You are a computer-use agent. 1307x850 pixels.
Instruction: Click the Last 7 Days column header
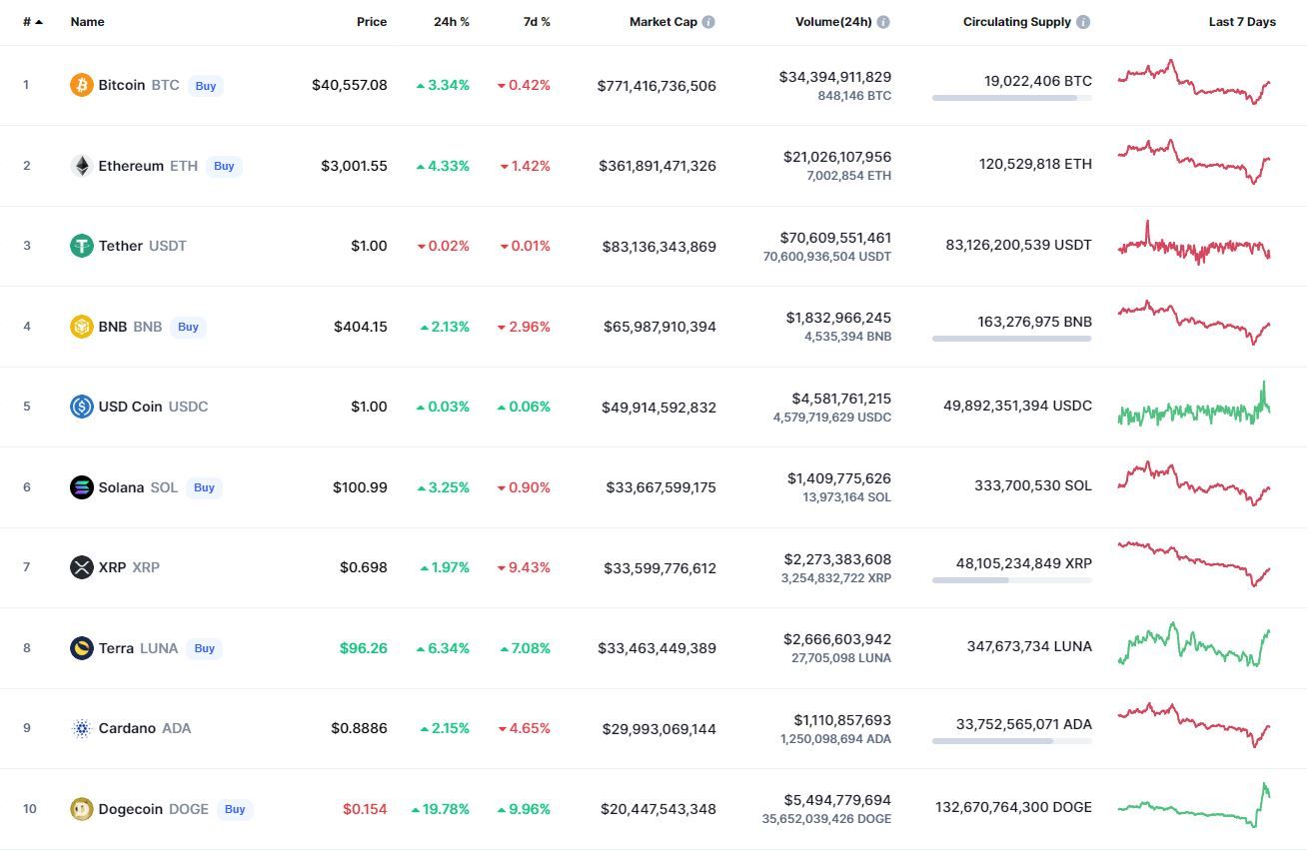tap(1242, 22)
